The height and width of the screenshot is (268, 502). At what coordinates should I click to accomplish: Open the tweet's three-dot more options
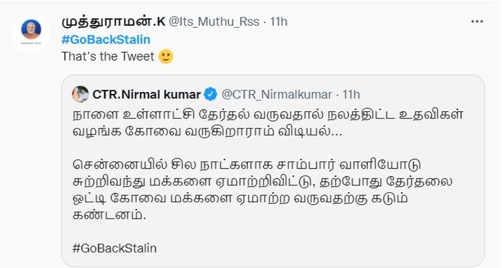[x=476, y=22]
